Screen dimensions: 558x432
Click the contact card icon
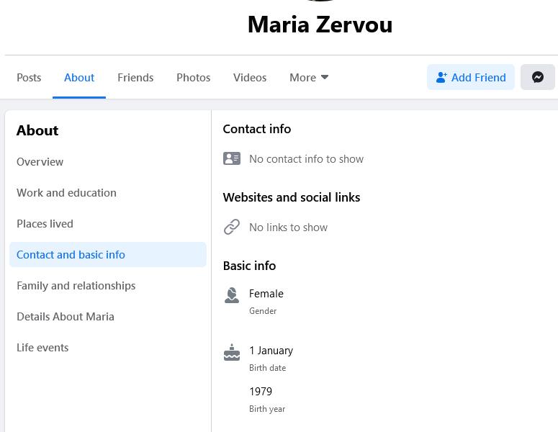pos(231,158)
